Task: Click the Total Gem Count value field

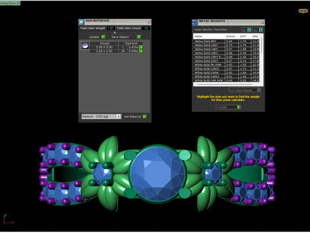Action: 146,28
